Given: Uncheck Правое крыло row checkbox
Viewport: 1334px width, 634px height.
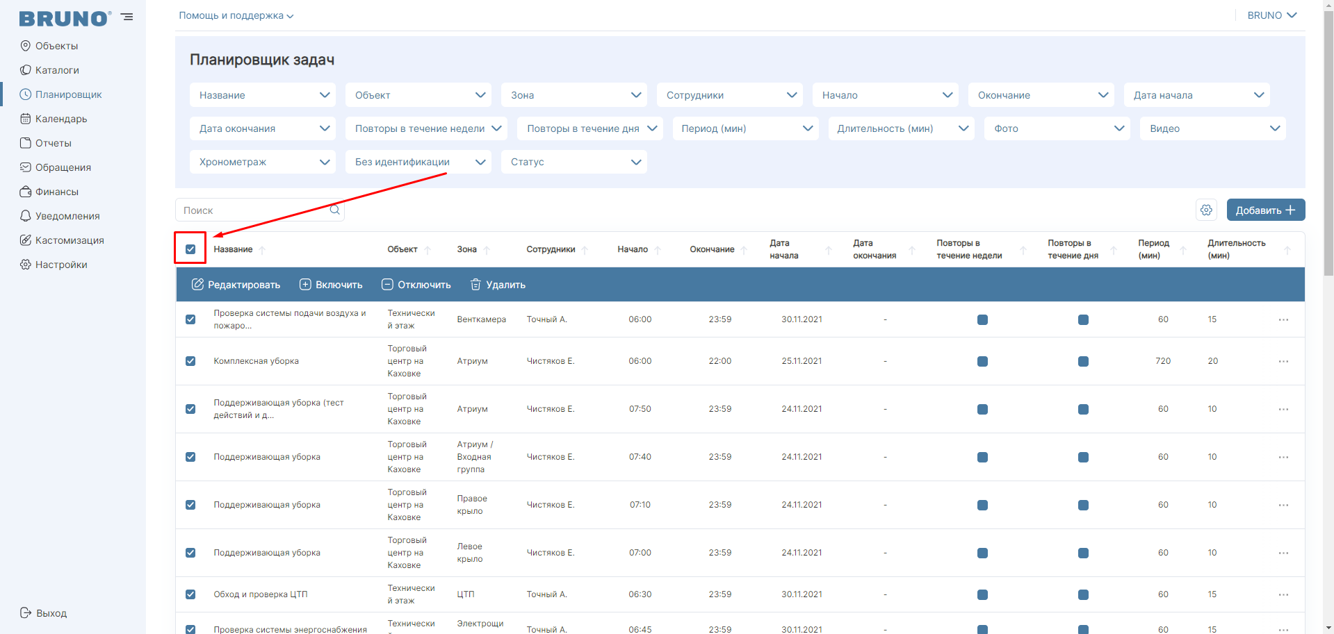Looking at the screenshot, I should pyautogui.click(x=190, y=505).
